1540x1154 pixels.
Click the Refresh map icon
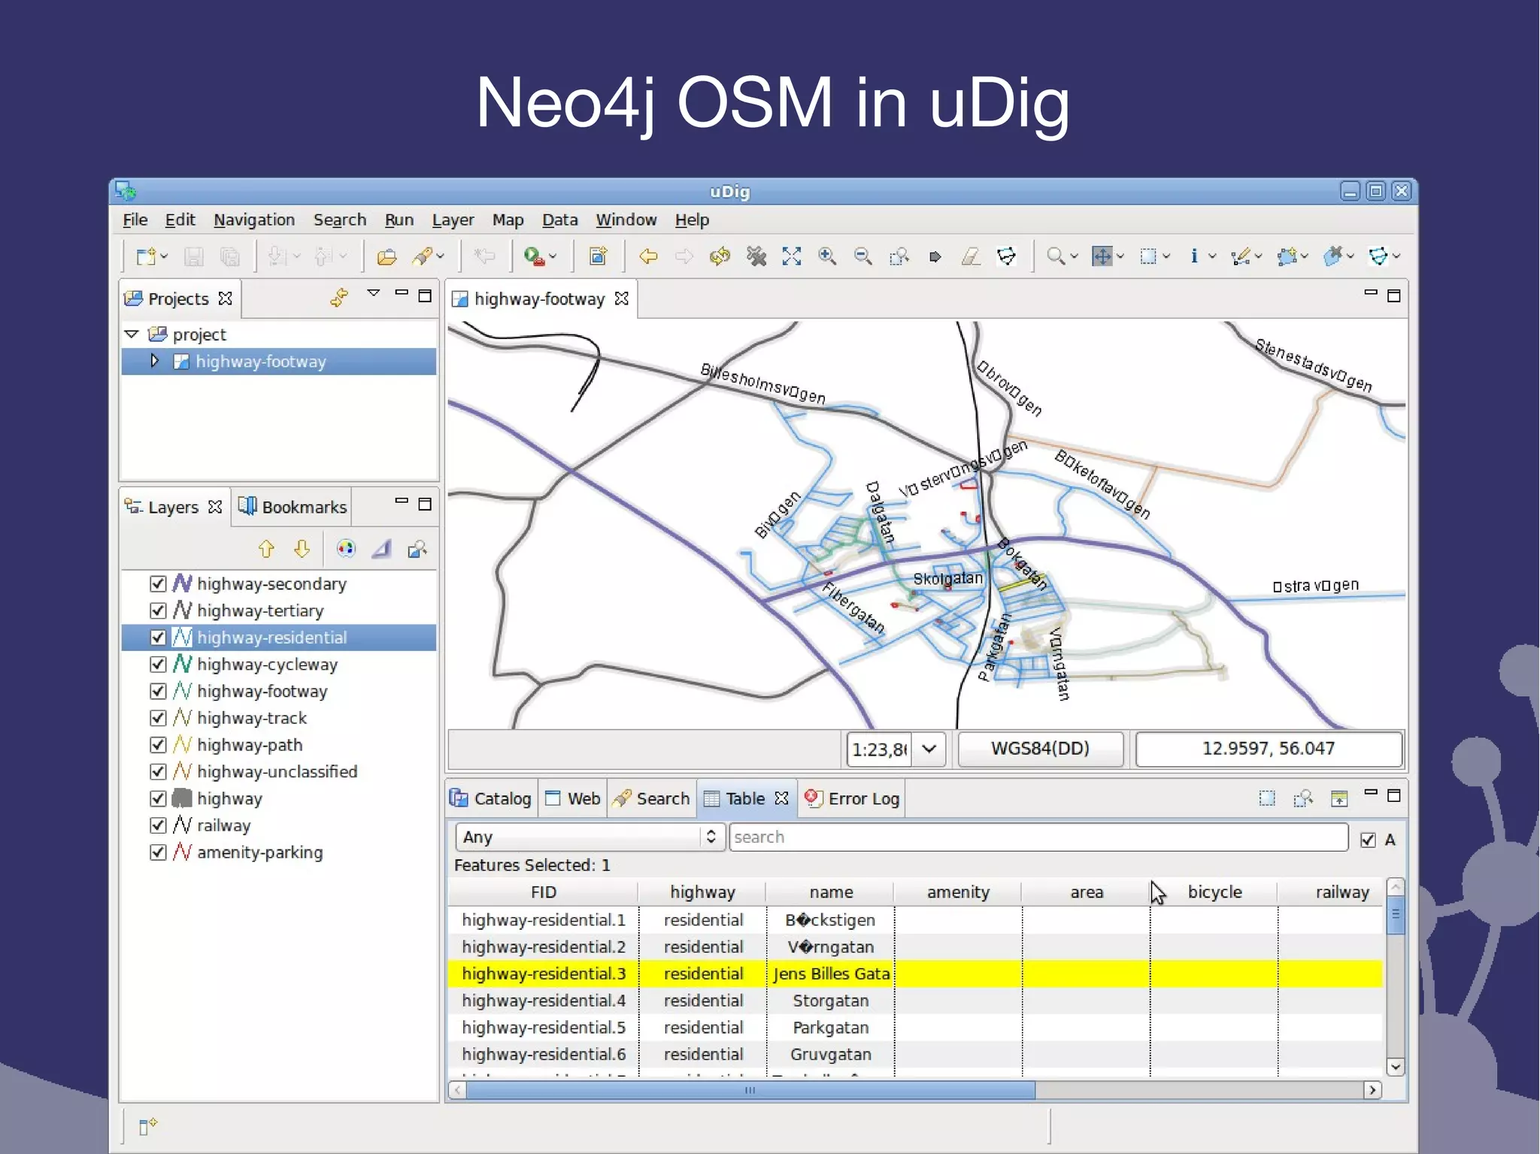coord(720,257)
